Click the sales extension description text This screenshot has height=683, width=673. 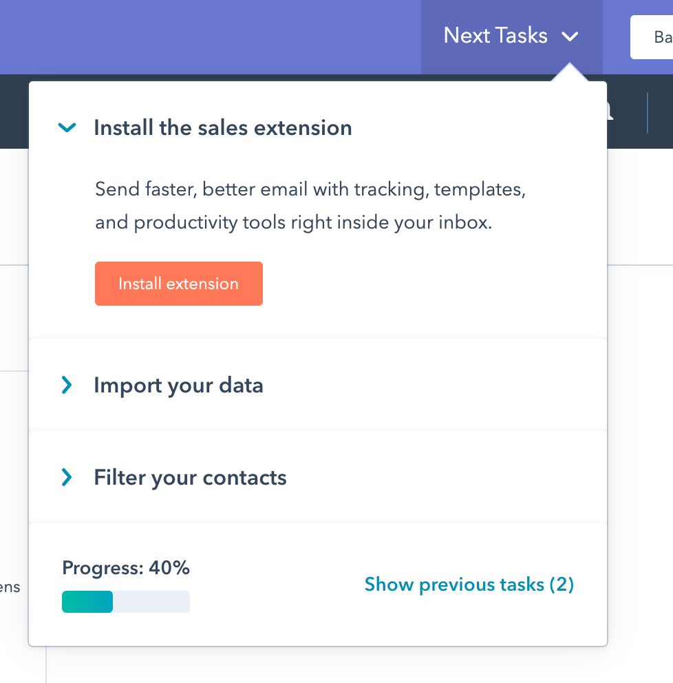pos(310,205)
